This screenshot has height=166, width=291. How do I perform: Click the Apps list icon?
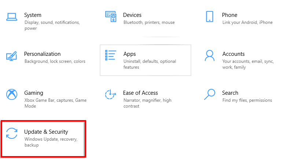point(111,55)
